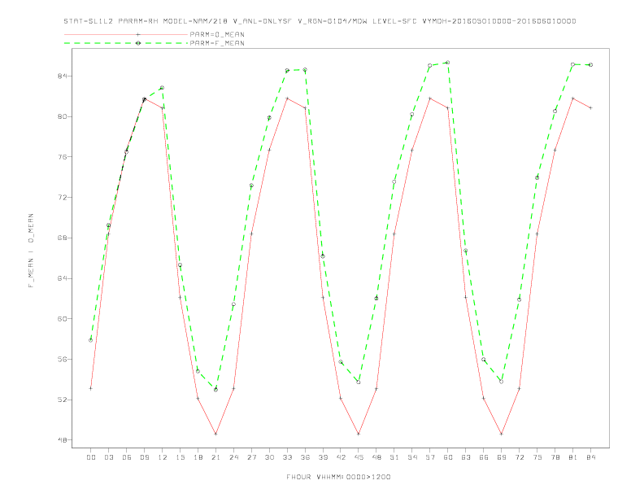
Task: Click the y-axis tick label 80
Action: [x=62, y=116]
